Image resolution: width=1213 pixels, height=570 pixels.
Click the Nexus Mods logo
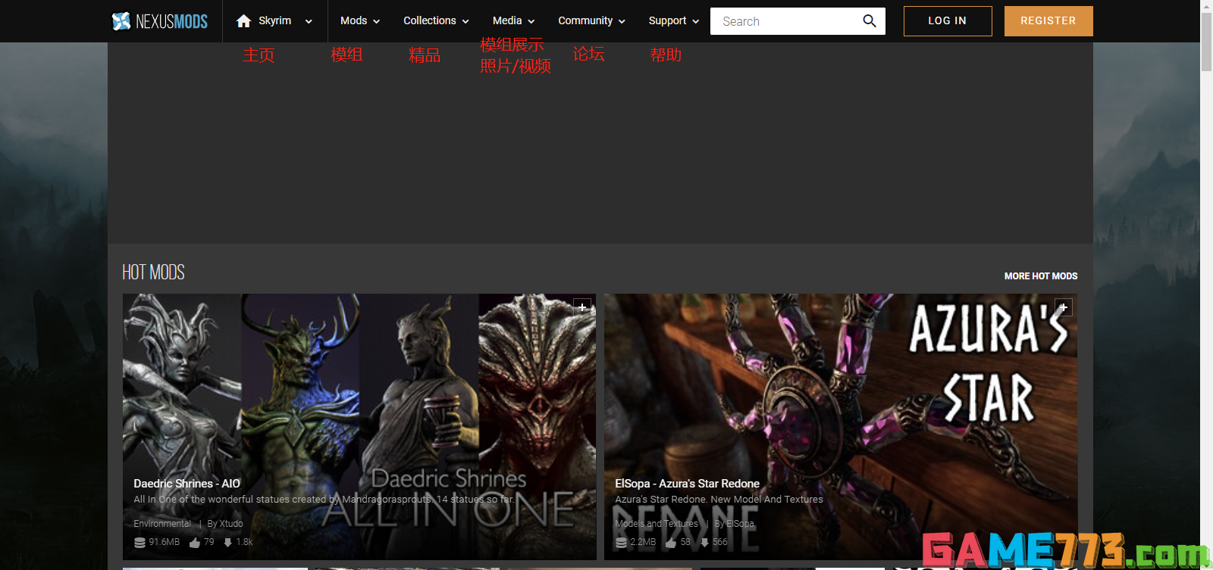point(160,21)
